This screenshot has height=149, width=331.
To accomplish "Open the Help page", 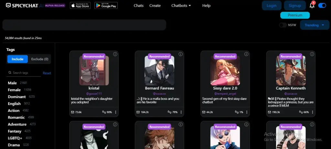I will tap(206, 5).
